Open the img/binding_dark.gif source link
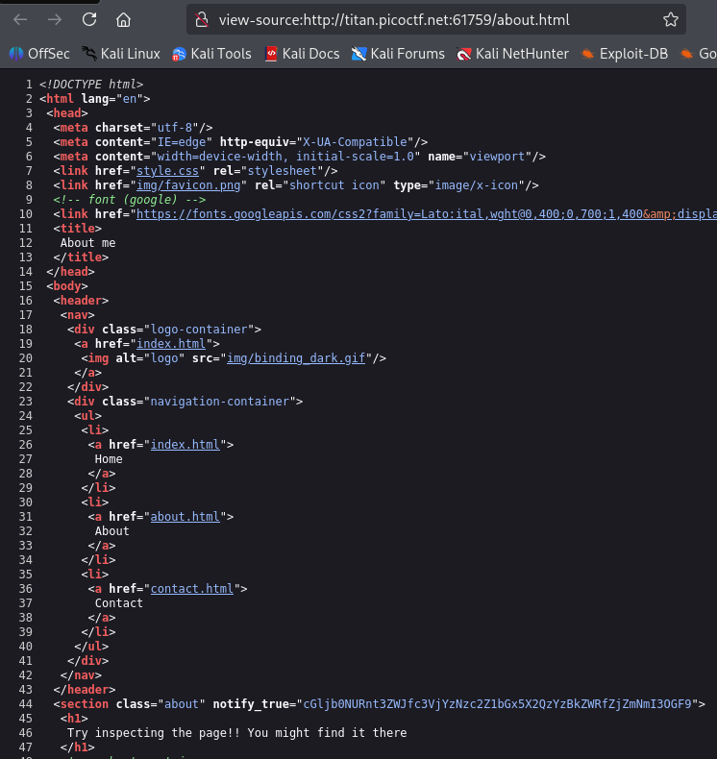Screen dimensions: 717x759 coord(296,358)
